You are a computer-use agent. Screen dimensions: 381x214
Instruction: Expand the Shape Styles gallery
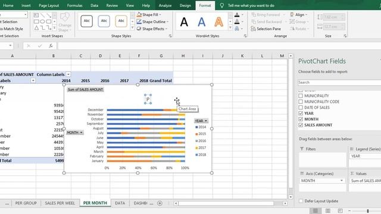[x=132, y=28]
